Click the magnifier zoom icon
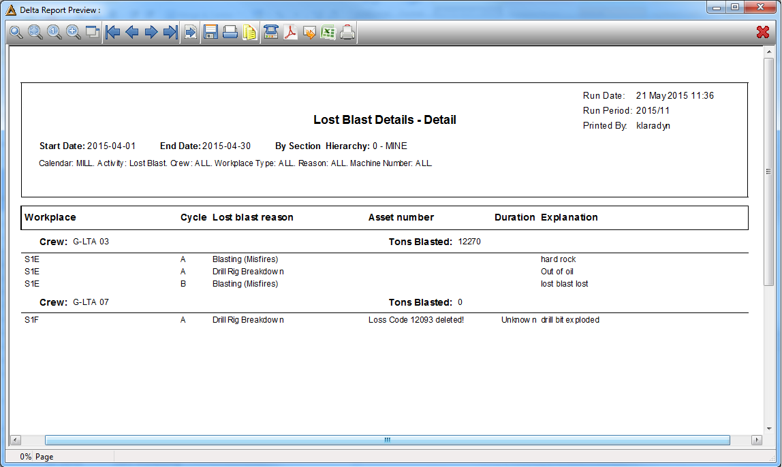 [16, 33]
